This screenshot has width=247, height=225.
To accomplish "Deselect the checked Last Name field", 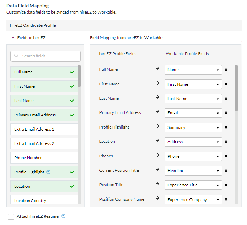I will pyautogui.click(x=44, y=101).
